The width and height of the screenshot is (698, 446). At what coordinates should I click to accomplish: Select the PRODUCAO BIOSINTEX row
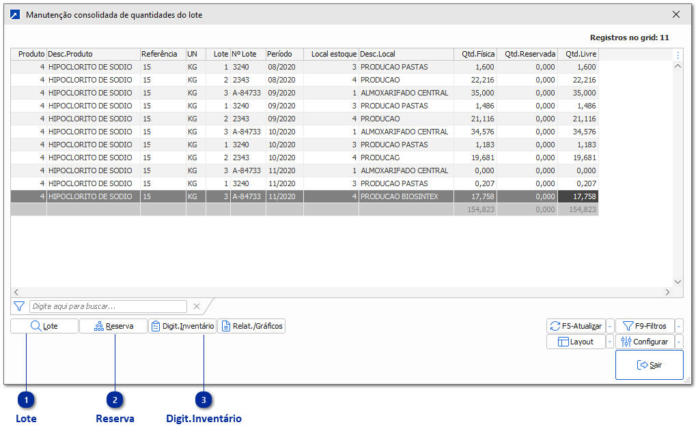[x=400, y=196]
